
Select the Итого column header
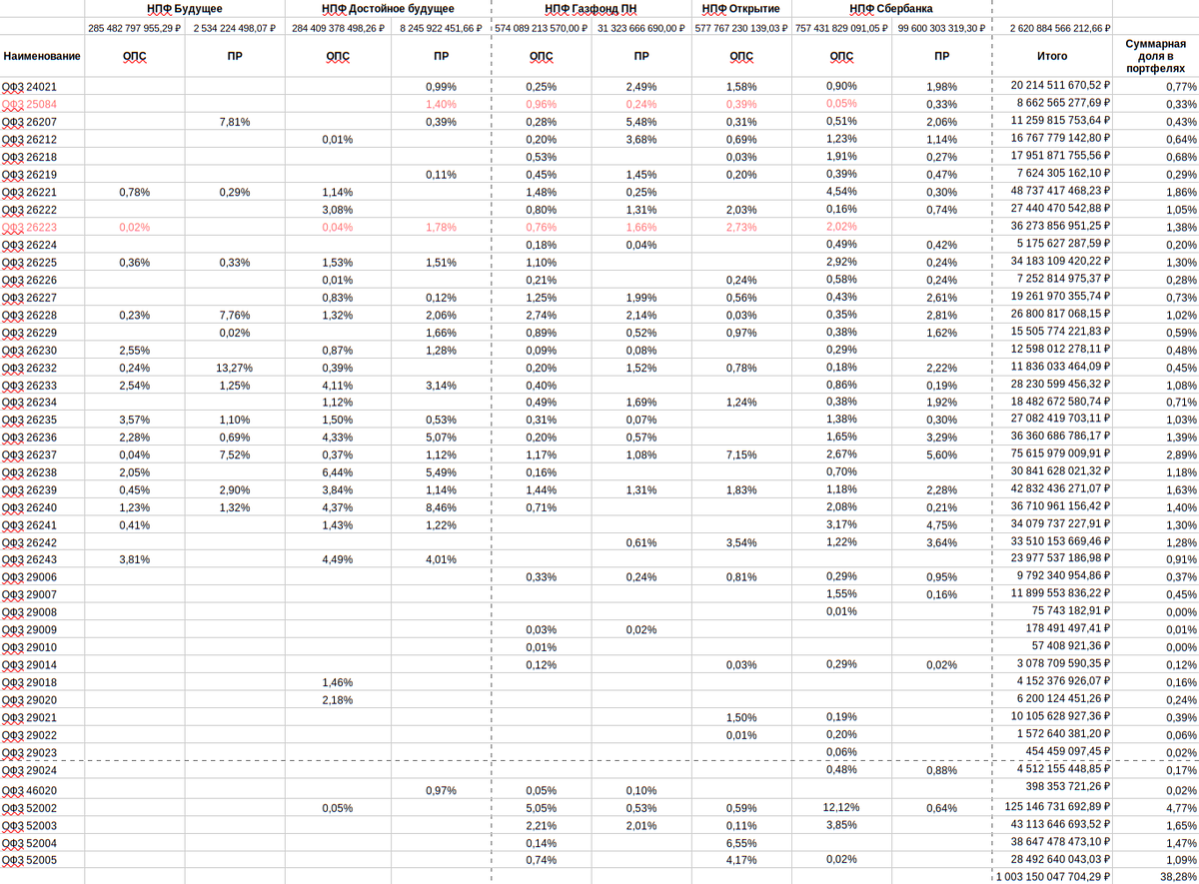1052,57
